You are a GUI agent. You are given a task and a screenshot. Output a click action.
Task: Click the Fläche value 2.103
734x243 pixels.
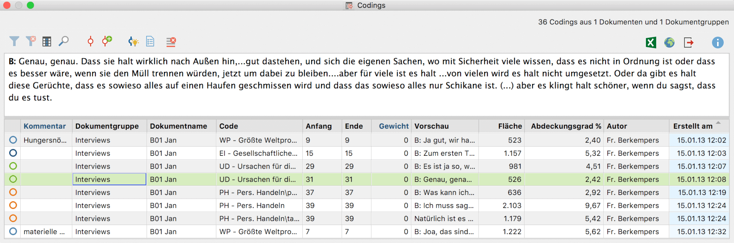[x=512, y=206]
